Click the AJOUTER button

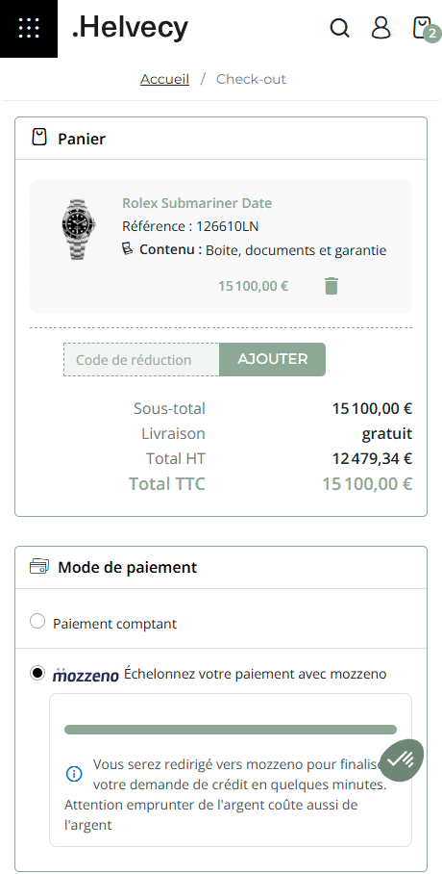point(272,359)
